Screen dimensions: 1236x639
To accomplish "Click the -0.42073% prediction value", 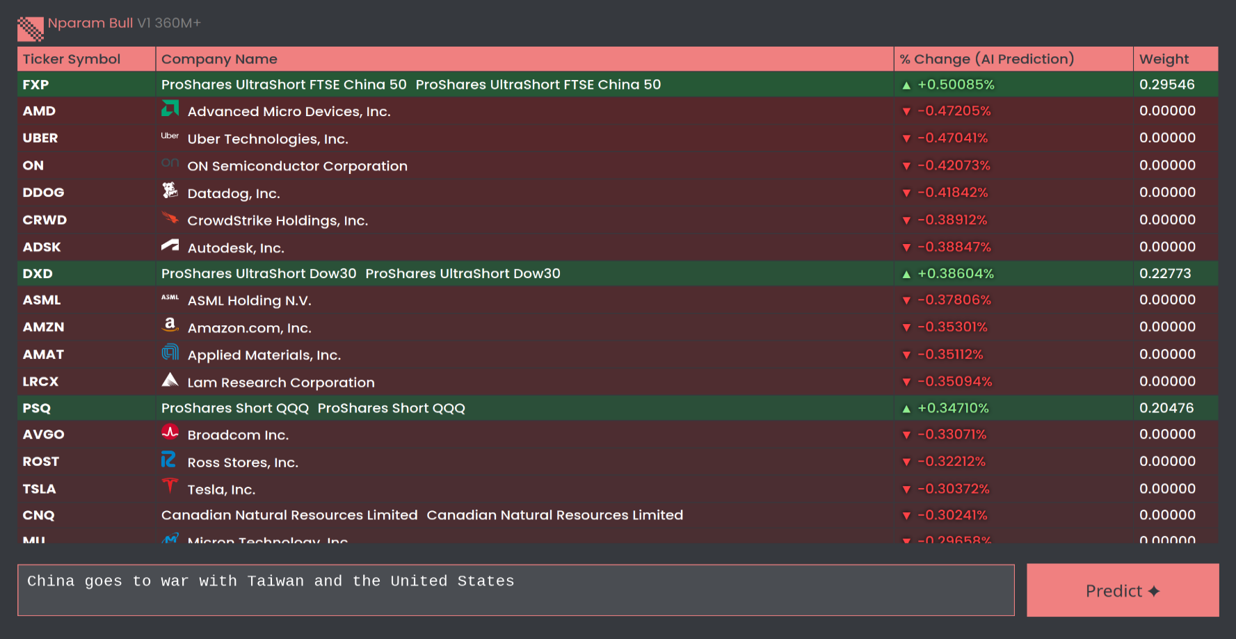I will 954,165.
